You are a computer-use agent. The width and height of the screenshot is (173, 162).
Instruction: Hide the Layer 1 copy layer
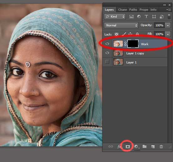(107, 53)
